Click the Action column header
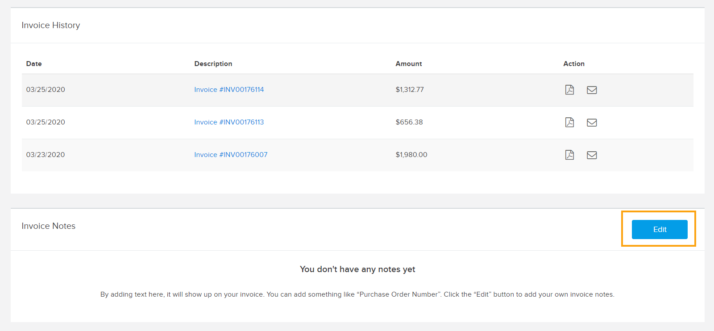714x331 pixels. pyautogui.click(x=574, y=64)
